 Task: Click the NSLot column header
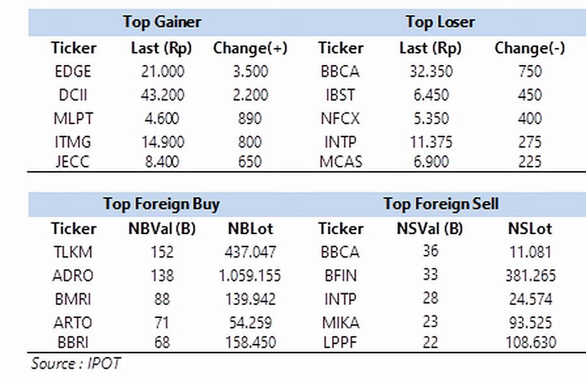pos(530,228)
